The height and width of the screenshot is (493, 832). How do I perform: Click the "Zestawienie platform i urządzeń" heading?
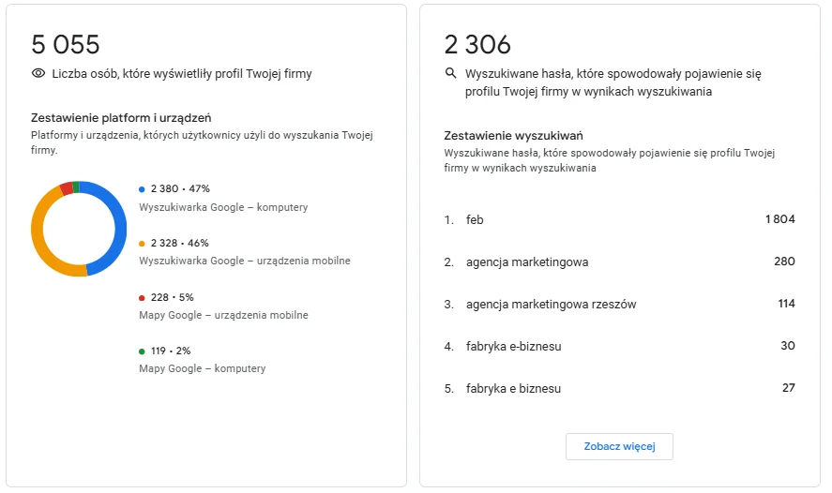pos(121,118)
